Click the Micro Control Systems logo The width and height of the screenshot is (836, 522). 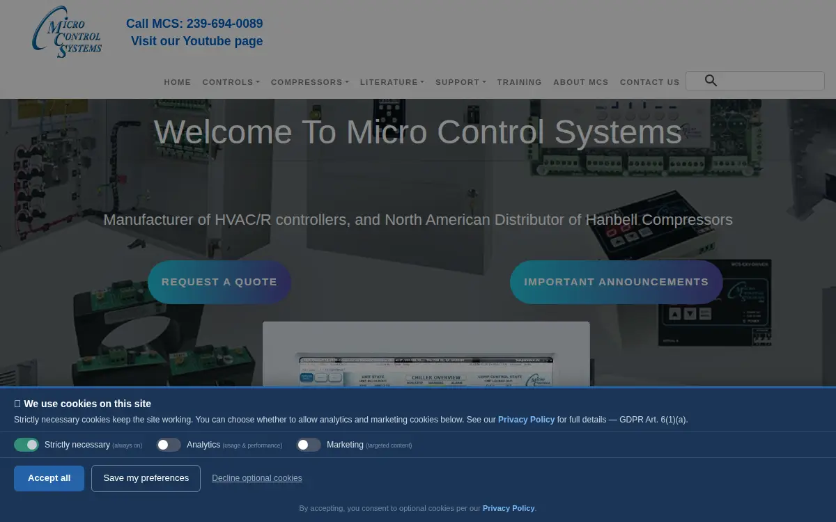point(67,32)
